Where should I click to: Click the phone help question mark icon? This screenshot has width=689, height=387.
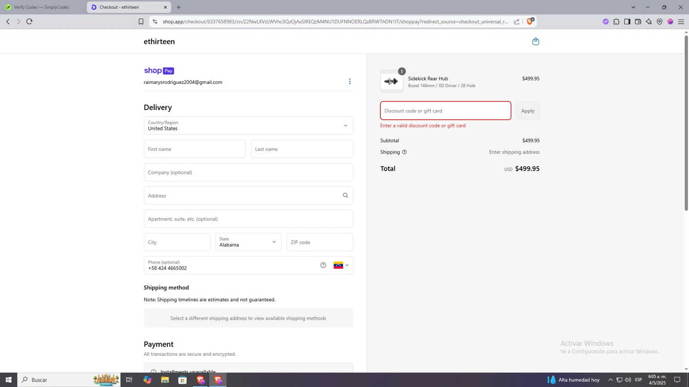[323, 265]
